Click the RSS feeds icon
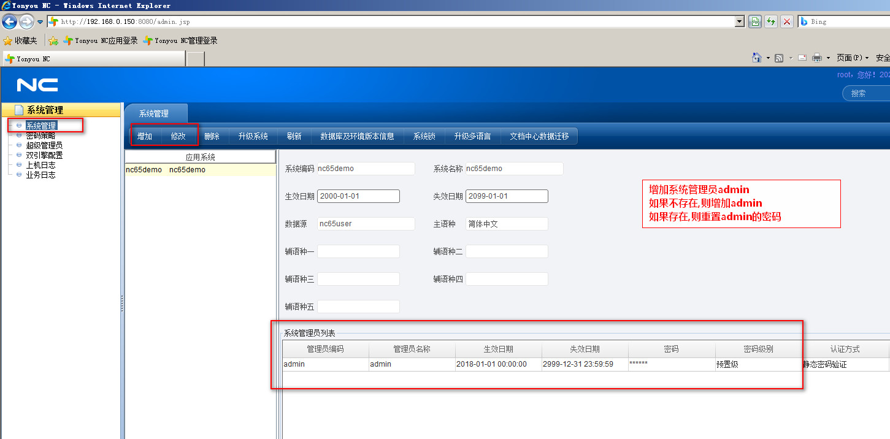Image resolution: width=890 pixels, height=439 pixels. click(x=779, y=58)
